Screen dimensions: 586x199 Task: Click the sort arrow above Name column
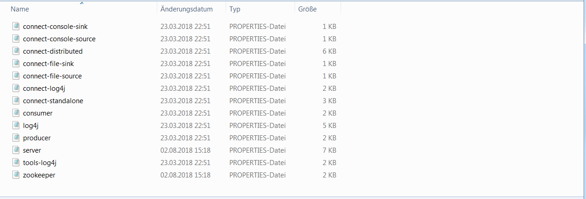point(81,3)
